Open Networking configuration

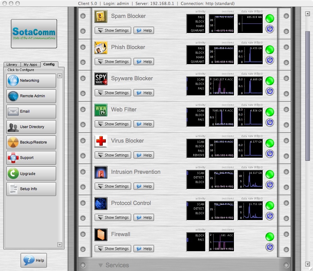click(31, 81)
